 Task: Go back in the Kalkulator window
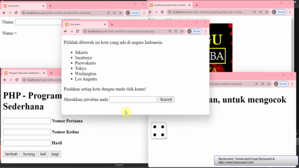(5, 80)
